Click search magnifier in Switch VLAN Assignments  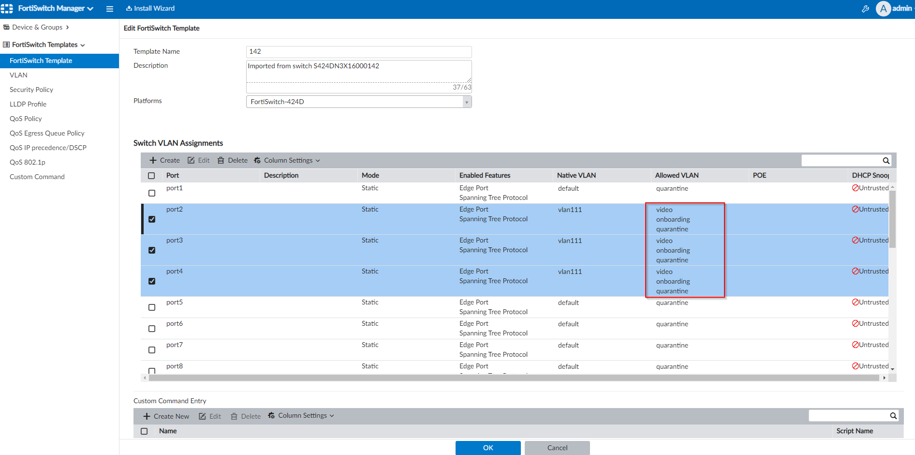886,161
